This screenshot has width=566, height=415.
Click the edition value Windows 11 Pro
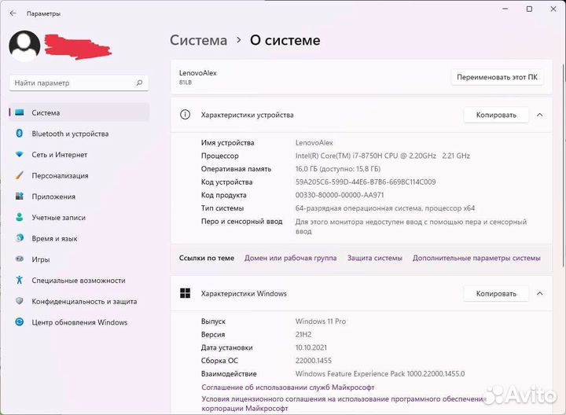pyautogui.click(x=321, y=321)
